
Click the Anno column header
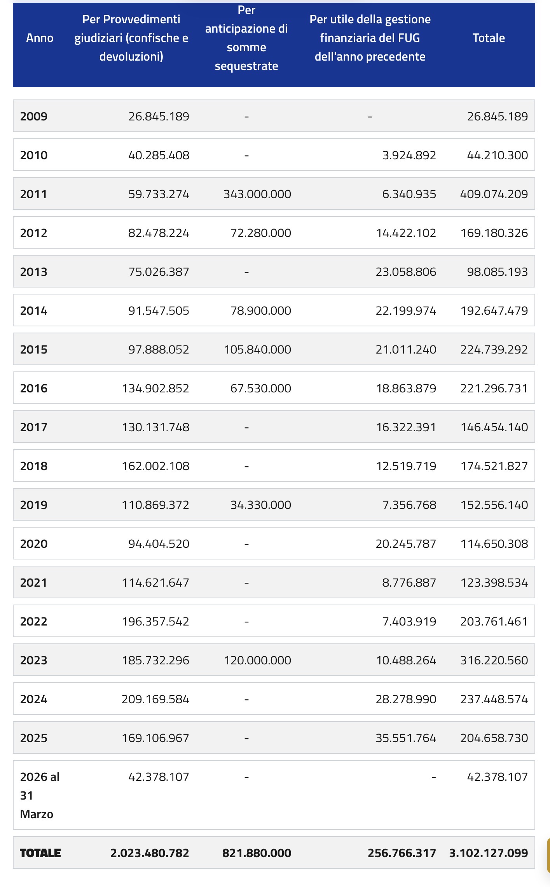tap(40, 38)
